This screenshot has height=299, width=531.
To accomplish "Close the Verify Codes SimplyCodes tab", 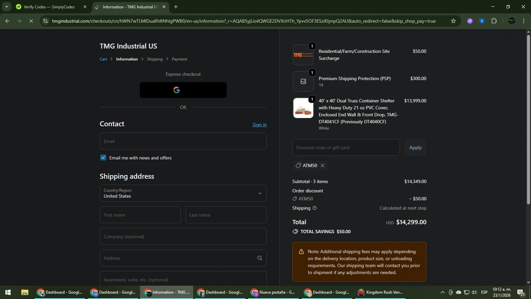I will [85, 7].
